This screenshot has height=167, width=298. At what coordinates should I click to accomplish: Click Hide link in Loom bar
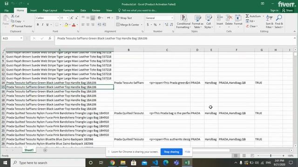click(187, 152)
